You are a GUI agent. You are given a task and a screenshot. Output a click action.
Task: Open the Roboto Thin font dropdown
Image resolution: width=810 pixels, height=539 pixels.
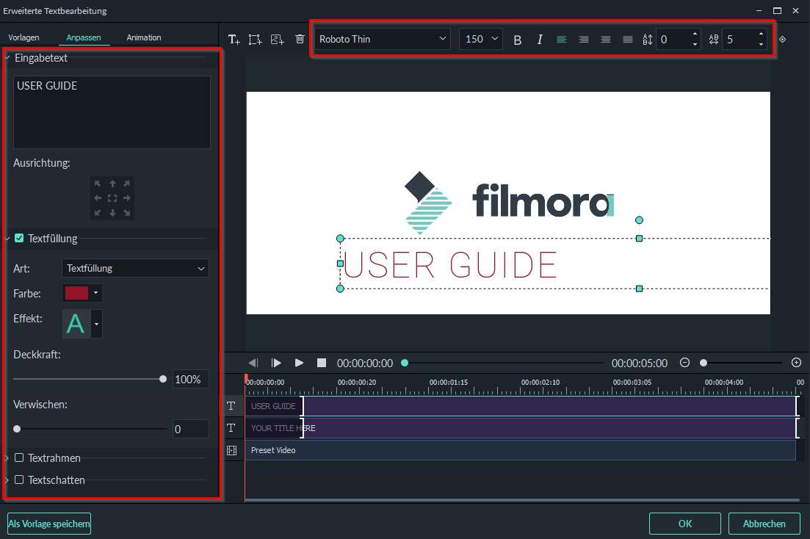(382, 39)
